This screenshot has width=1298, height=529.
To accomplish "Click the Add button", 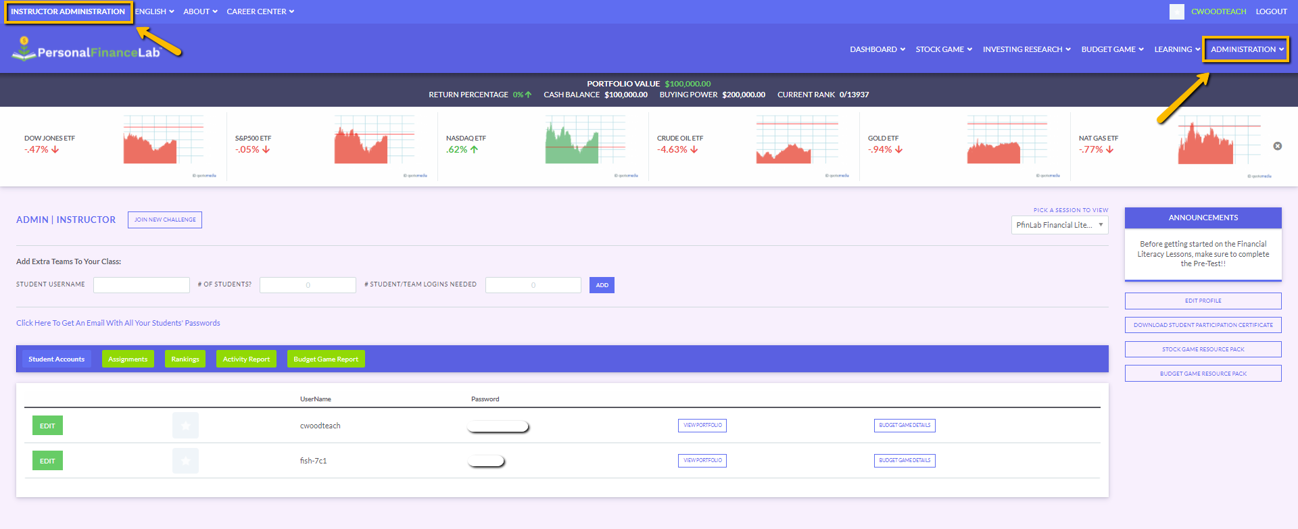I will point(602,285).
